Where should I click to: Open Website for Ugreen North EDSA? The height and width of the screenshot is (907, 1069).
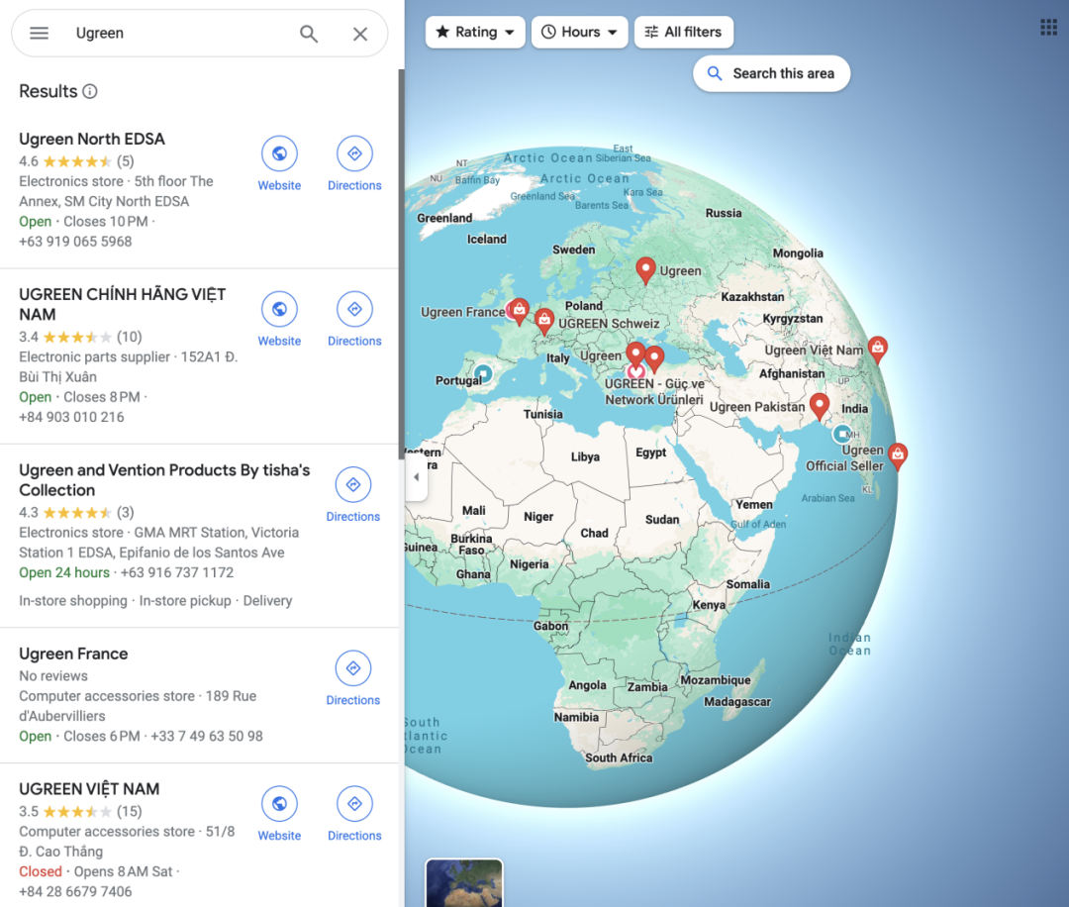[279, 163]
